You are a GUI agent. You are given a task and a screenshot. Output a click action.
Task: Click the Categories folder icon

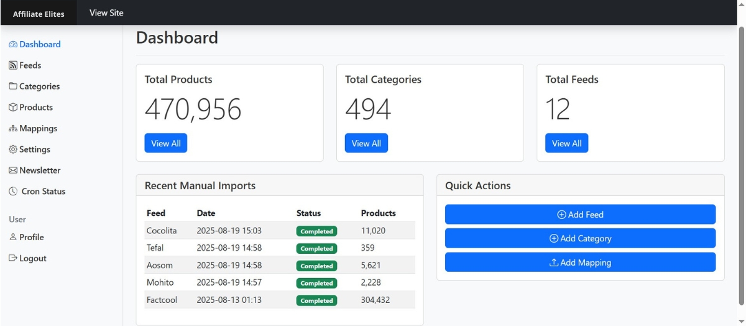tap(13, 86)
